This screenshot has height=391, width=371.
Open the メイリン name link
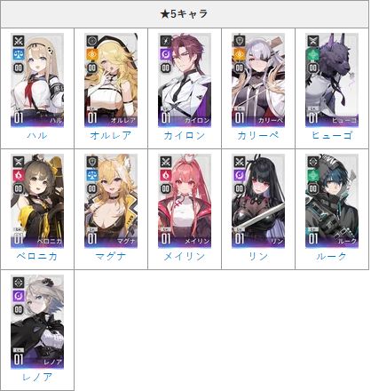click(185, 256)
